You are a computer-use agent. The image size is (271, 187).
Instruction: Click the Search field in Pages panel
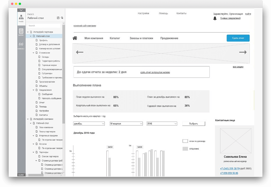tap(44, 26)
